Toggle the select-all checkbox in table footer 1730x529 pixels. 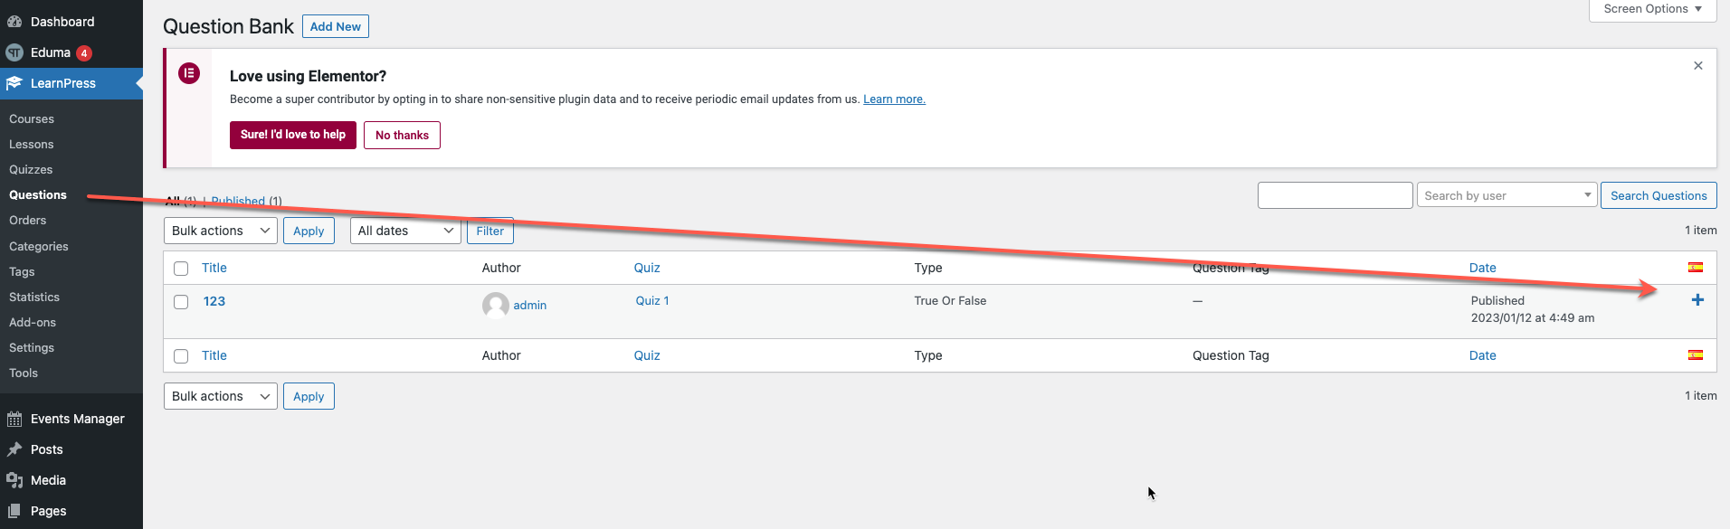tap(181, 356)
